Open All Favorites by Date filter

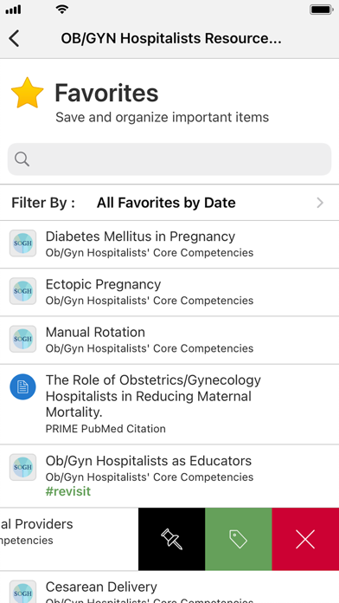coord(169,203)
